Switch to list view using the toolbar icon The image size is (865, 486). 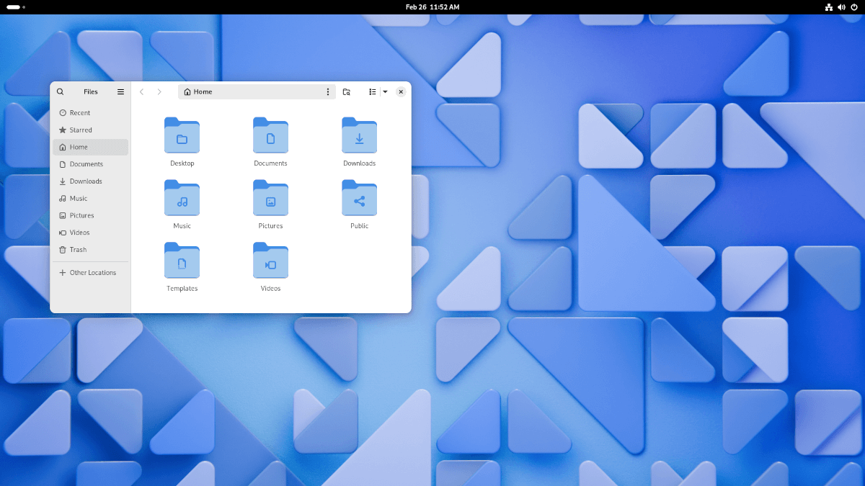pyautogui.click(x=373, y=91)
